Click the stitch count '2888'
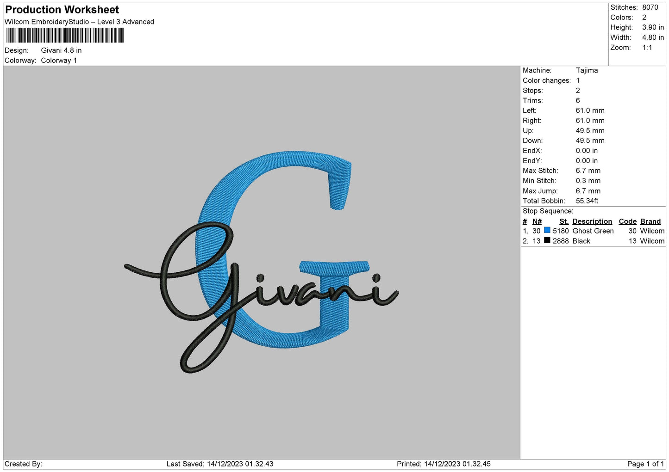The width and height of the screenshot is (669, 472). [561, 241]
